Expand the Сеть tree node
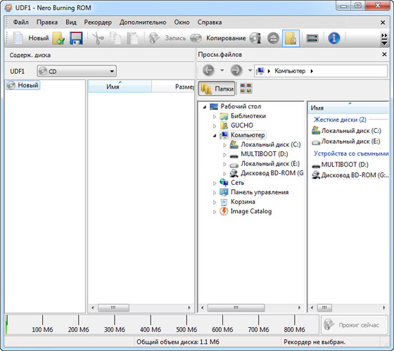 point(215,183)
